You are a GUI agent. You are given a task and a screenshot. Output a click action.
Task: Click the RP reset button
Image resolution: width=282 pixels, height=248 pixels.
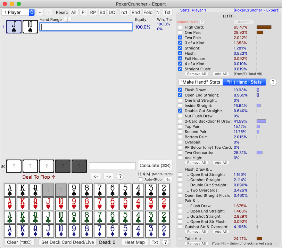93,12
